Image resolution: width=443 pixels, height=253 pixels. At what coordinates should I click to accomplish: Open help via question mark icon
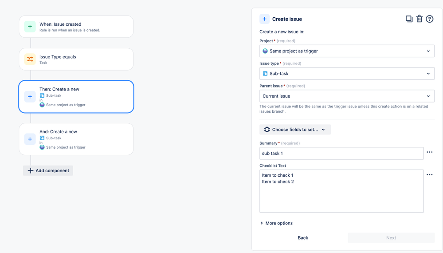click(429, 19)
